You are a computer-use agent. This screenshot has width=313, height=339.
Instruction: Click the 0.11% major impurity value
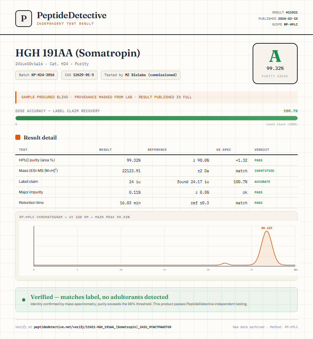[135, 192]
